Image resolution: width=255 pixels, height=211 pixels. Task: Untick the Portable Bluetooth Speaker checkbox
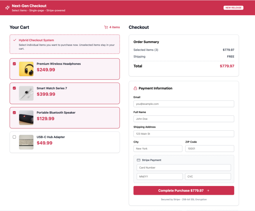tap(14, 112)
